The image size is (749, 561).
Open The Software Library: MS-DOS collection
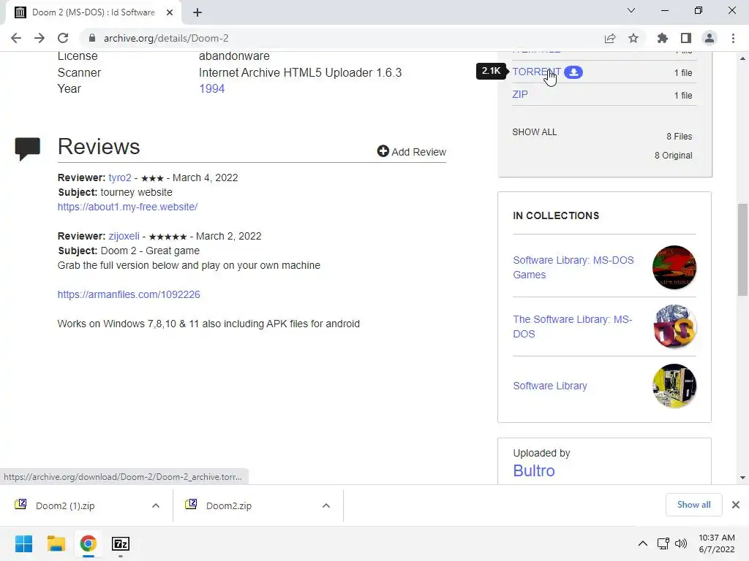point(572,327)
